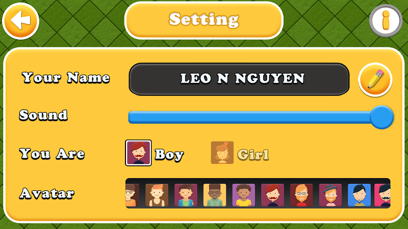Screen dimensions: 408x229
Task: Pick the red-haired mustache avatar
Action: (272, 195)
